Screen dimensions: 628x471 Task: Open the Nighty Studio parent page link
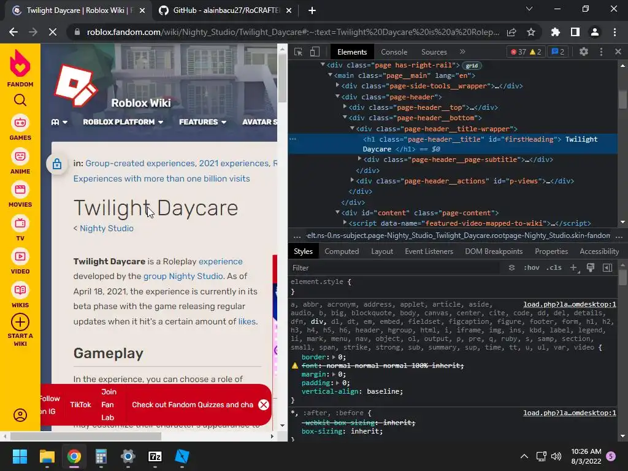tap(107, 228)
